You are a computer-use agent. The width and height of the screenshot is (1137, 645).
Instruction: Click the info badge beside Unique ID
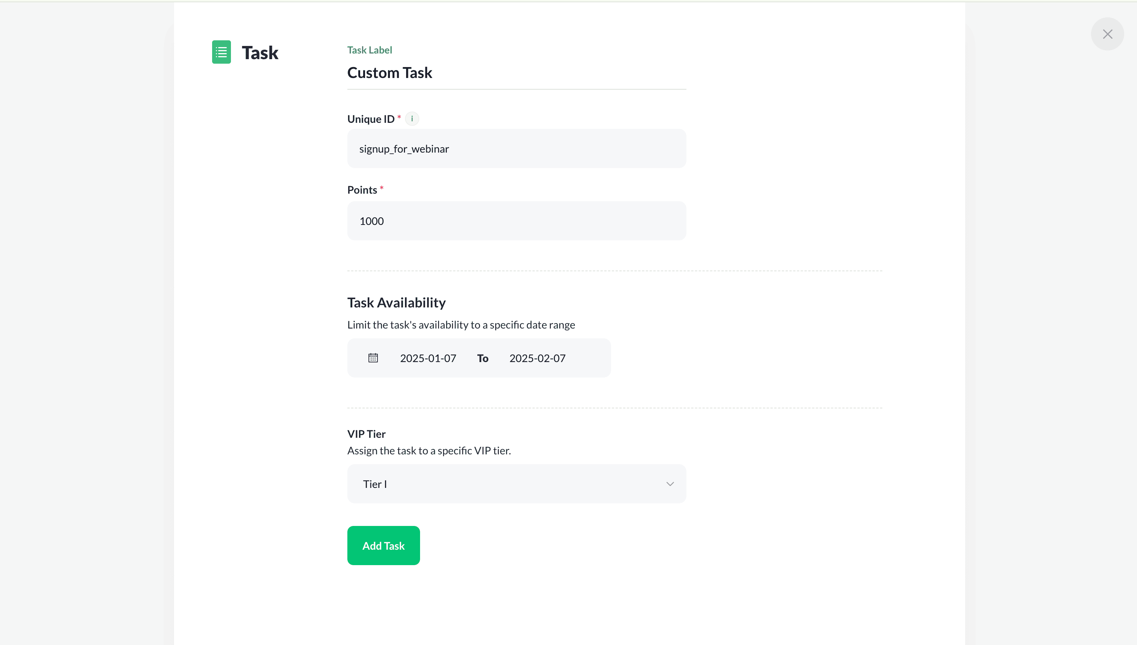[413, 118]
